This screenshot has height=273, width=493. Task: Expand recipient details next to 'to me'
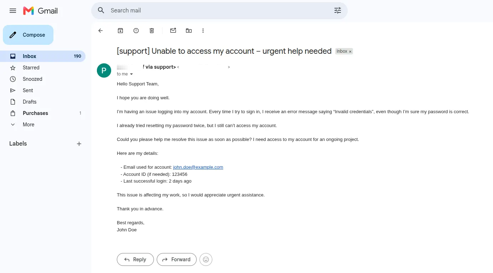tap(131, 74)
